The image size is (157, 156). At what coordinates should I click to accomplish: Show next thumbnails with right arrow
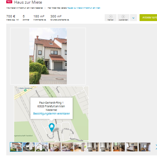156,147
